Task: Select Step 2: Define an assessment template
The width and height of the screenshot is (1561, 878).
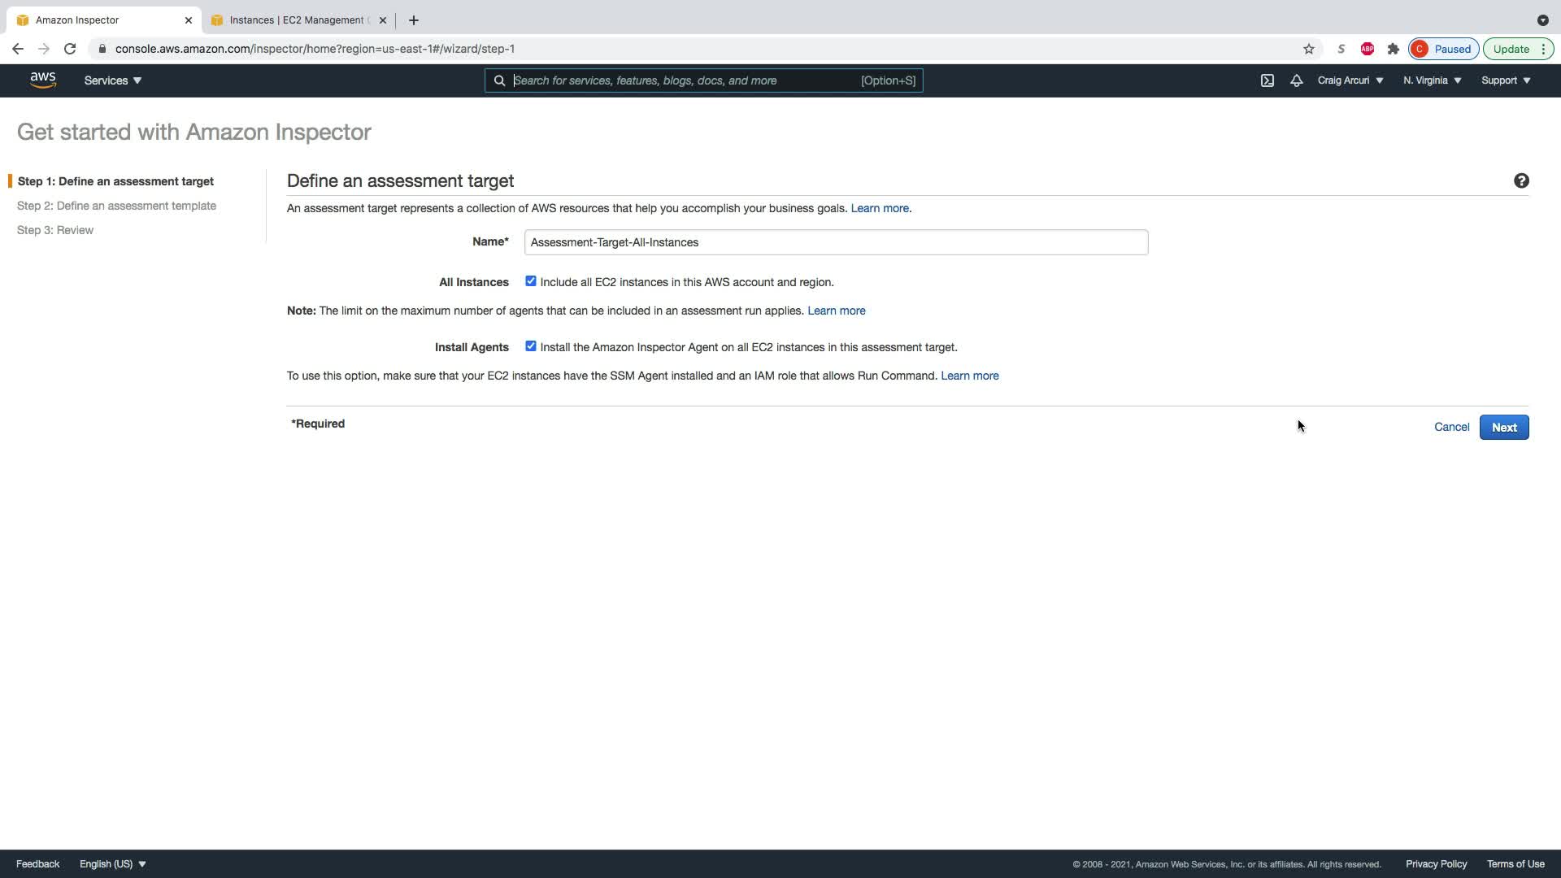Action: pos(116,206)
